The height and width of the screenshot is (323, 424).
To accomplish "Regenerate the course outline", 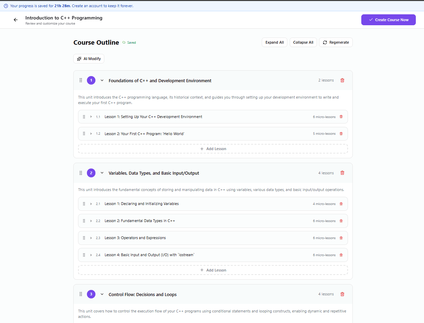I will [336, 42].
